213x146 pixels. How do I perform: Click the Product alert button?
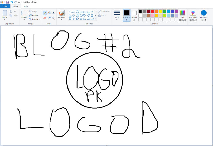coord(204,15)
